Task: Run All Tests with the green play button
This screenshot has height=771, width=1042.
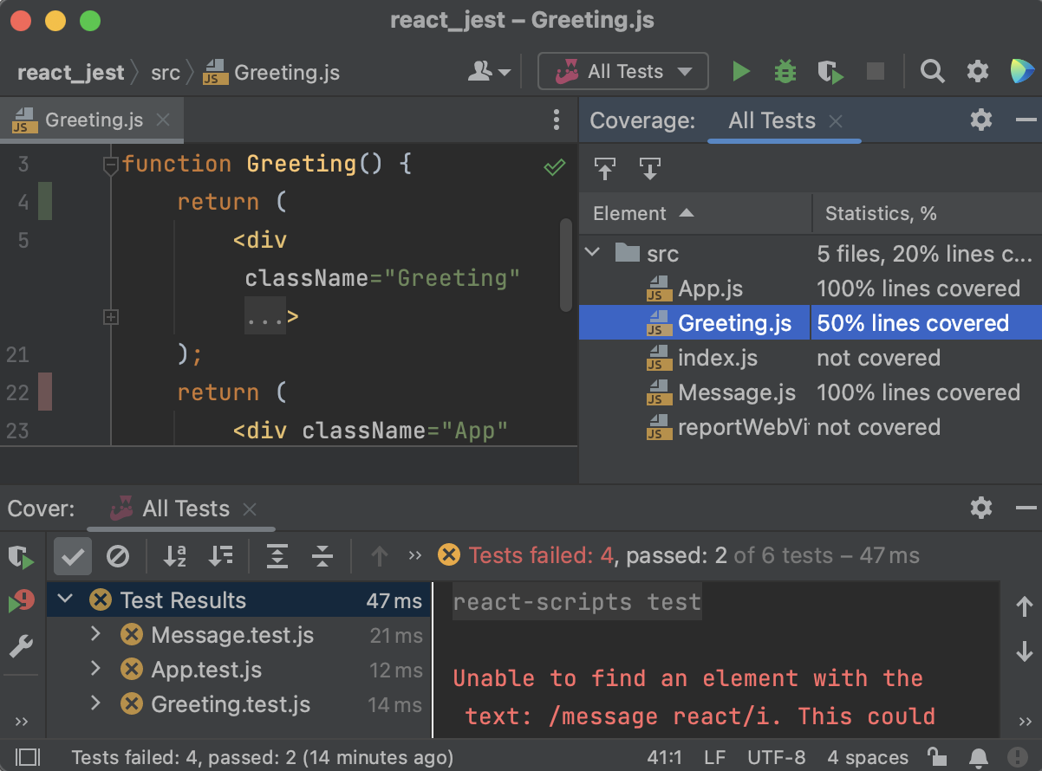Action: coord(741,71)
